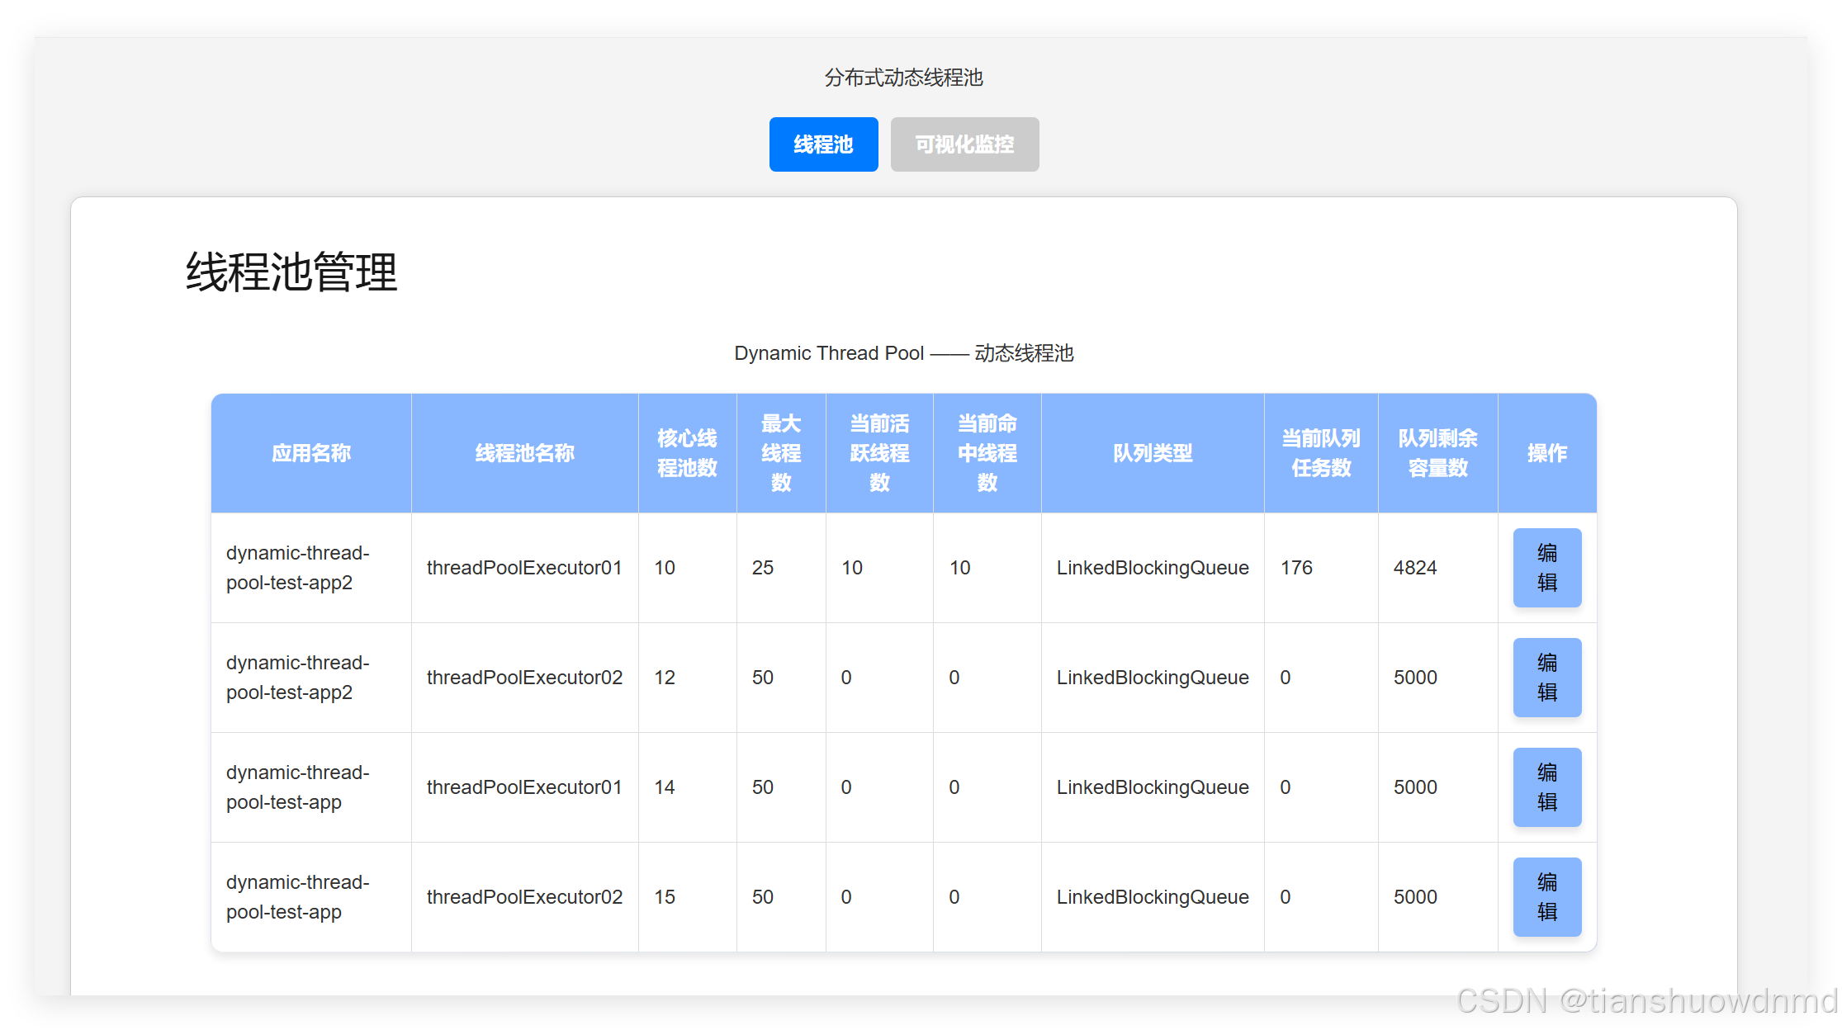Click the 分布式动态线程池 page title

tap(903, 78)
